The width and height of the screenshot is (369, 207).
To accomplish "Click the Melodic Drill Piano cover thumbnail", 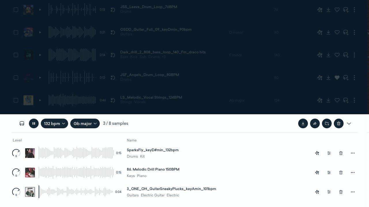I will coord(30,172).
